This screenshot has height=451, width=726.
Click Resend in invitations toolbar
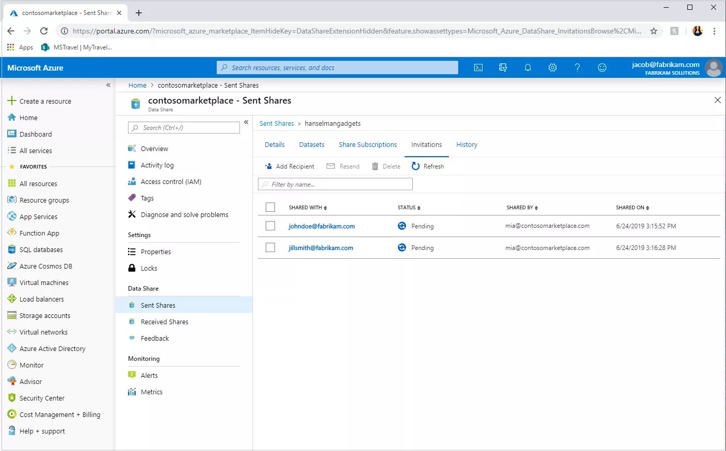(343, 166)
